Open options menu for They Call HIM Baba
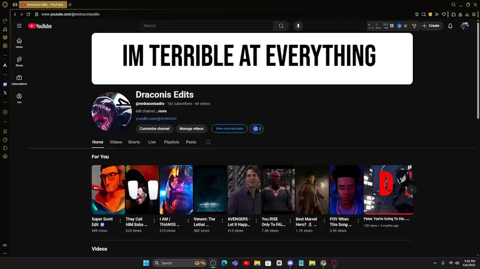 coord(154,221)
